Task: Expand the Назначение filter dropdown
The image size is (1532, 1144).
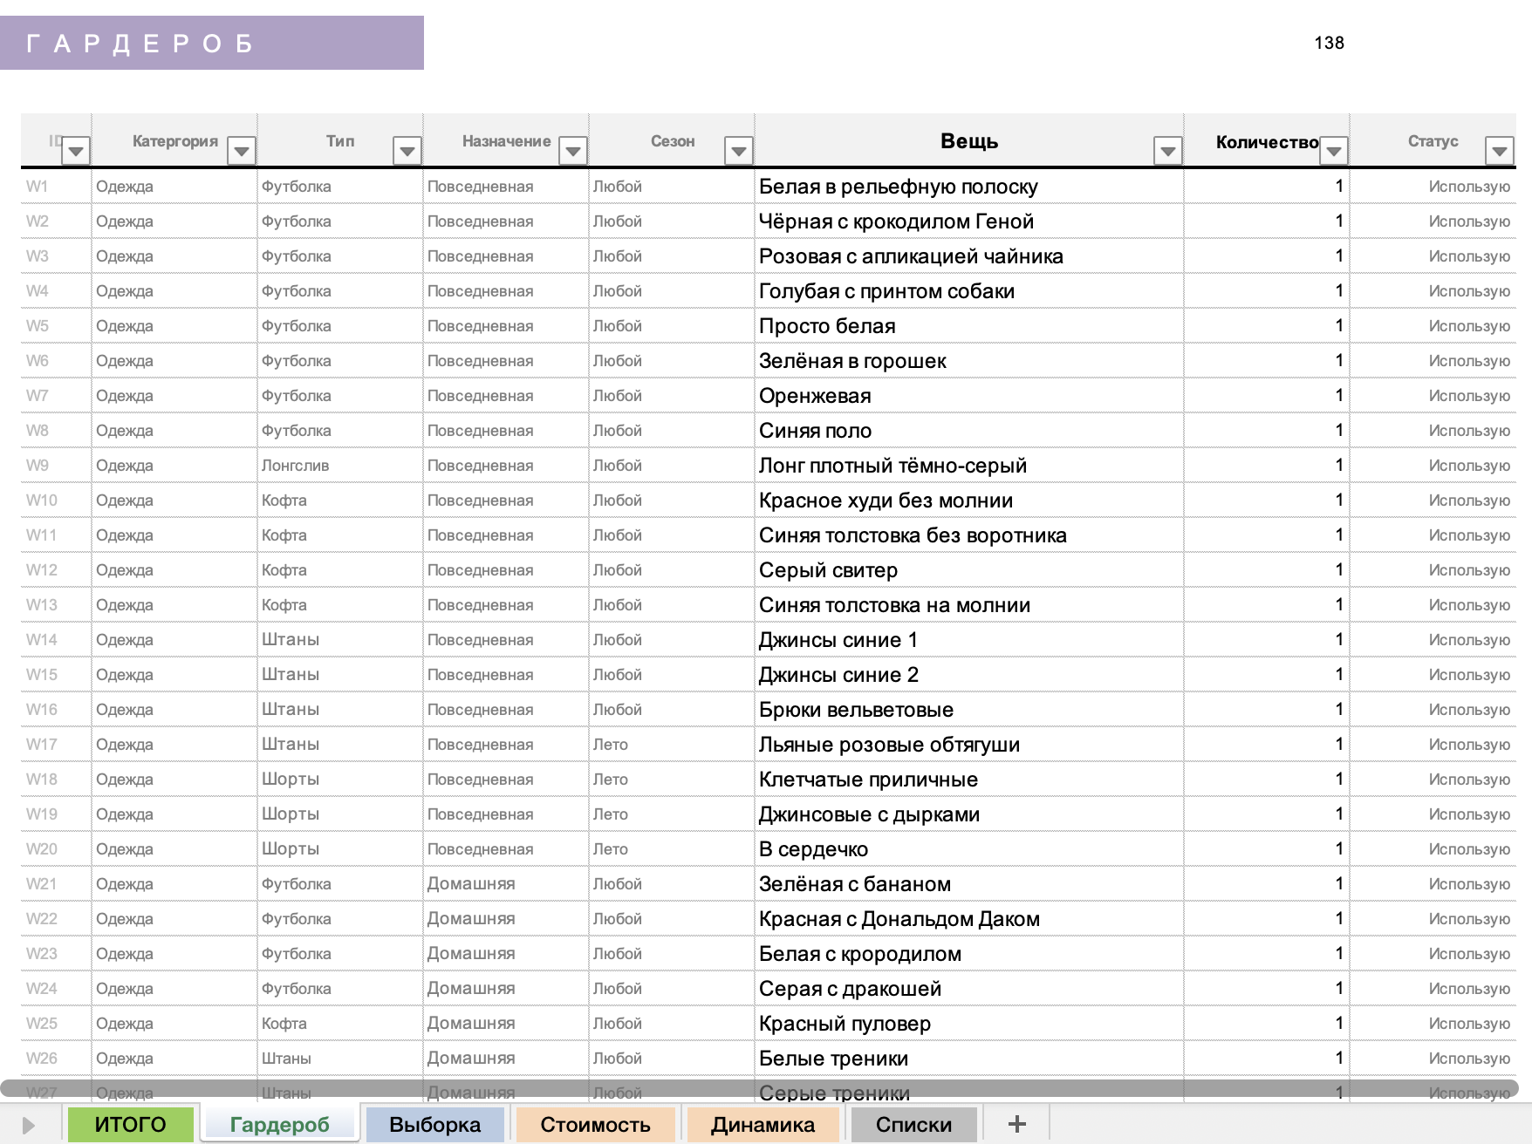Action: coord(573,151)
